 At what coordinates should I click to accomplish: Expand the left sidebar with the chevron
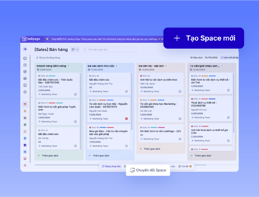click(32, 97)
